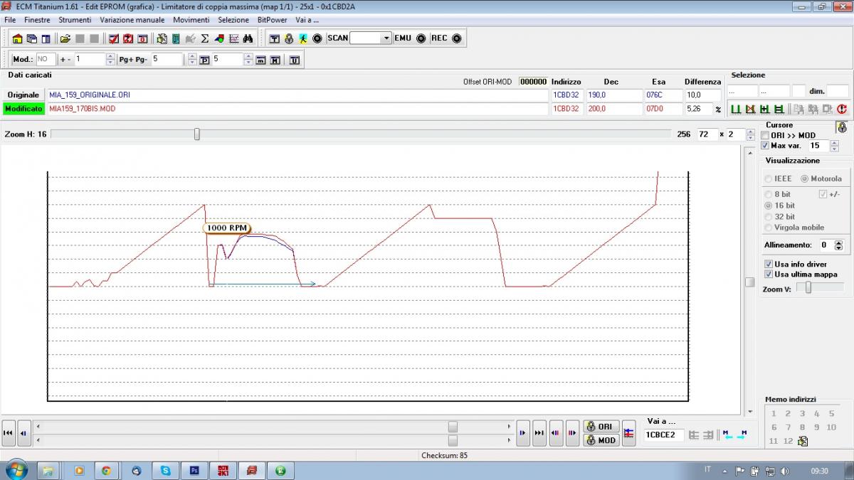The width and height of the screenshot is (854, 480).
Task: Click the 1000 RPM label on the graph
Action: 227,228
